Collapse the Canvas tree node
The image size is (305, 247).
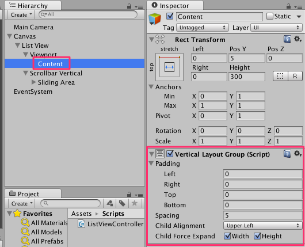point(9,36)
